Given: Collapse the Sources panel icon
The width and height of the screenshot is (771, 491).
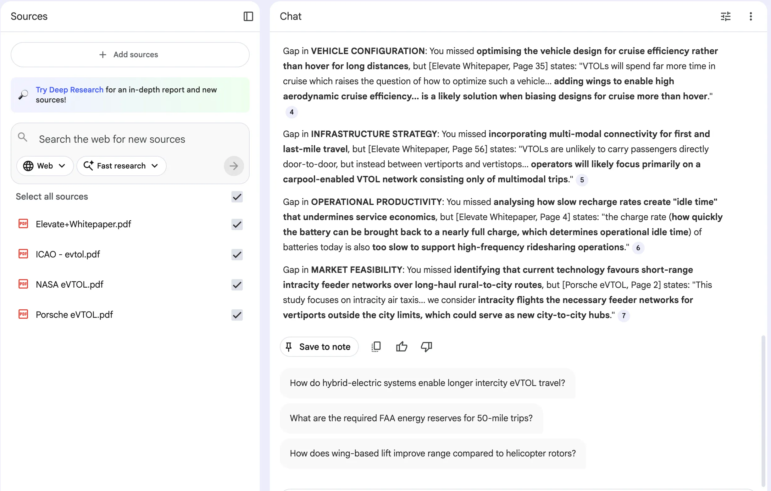Looking at the screenshot, I should 248,16.
